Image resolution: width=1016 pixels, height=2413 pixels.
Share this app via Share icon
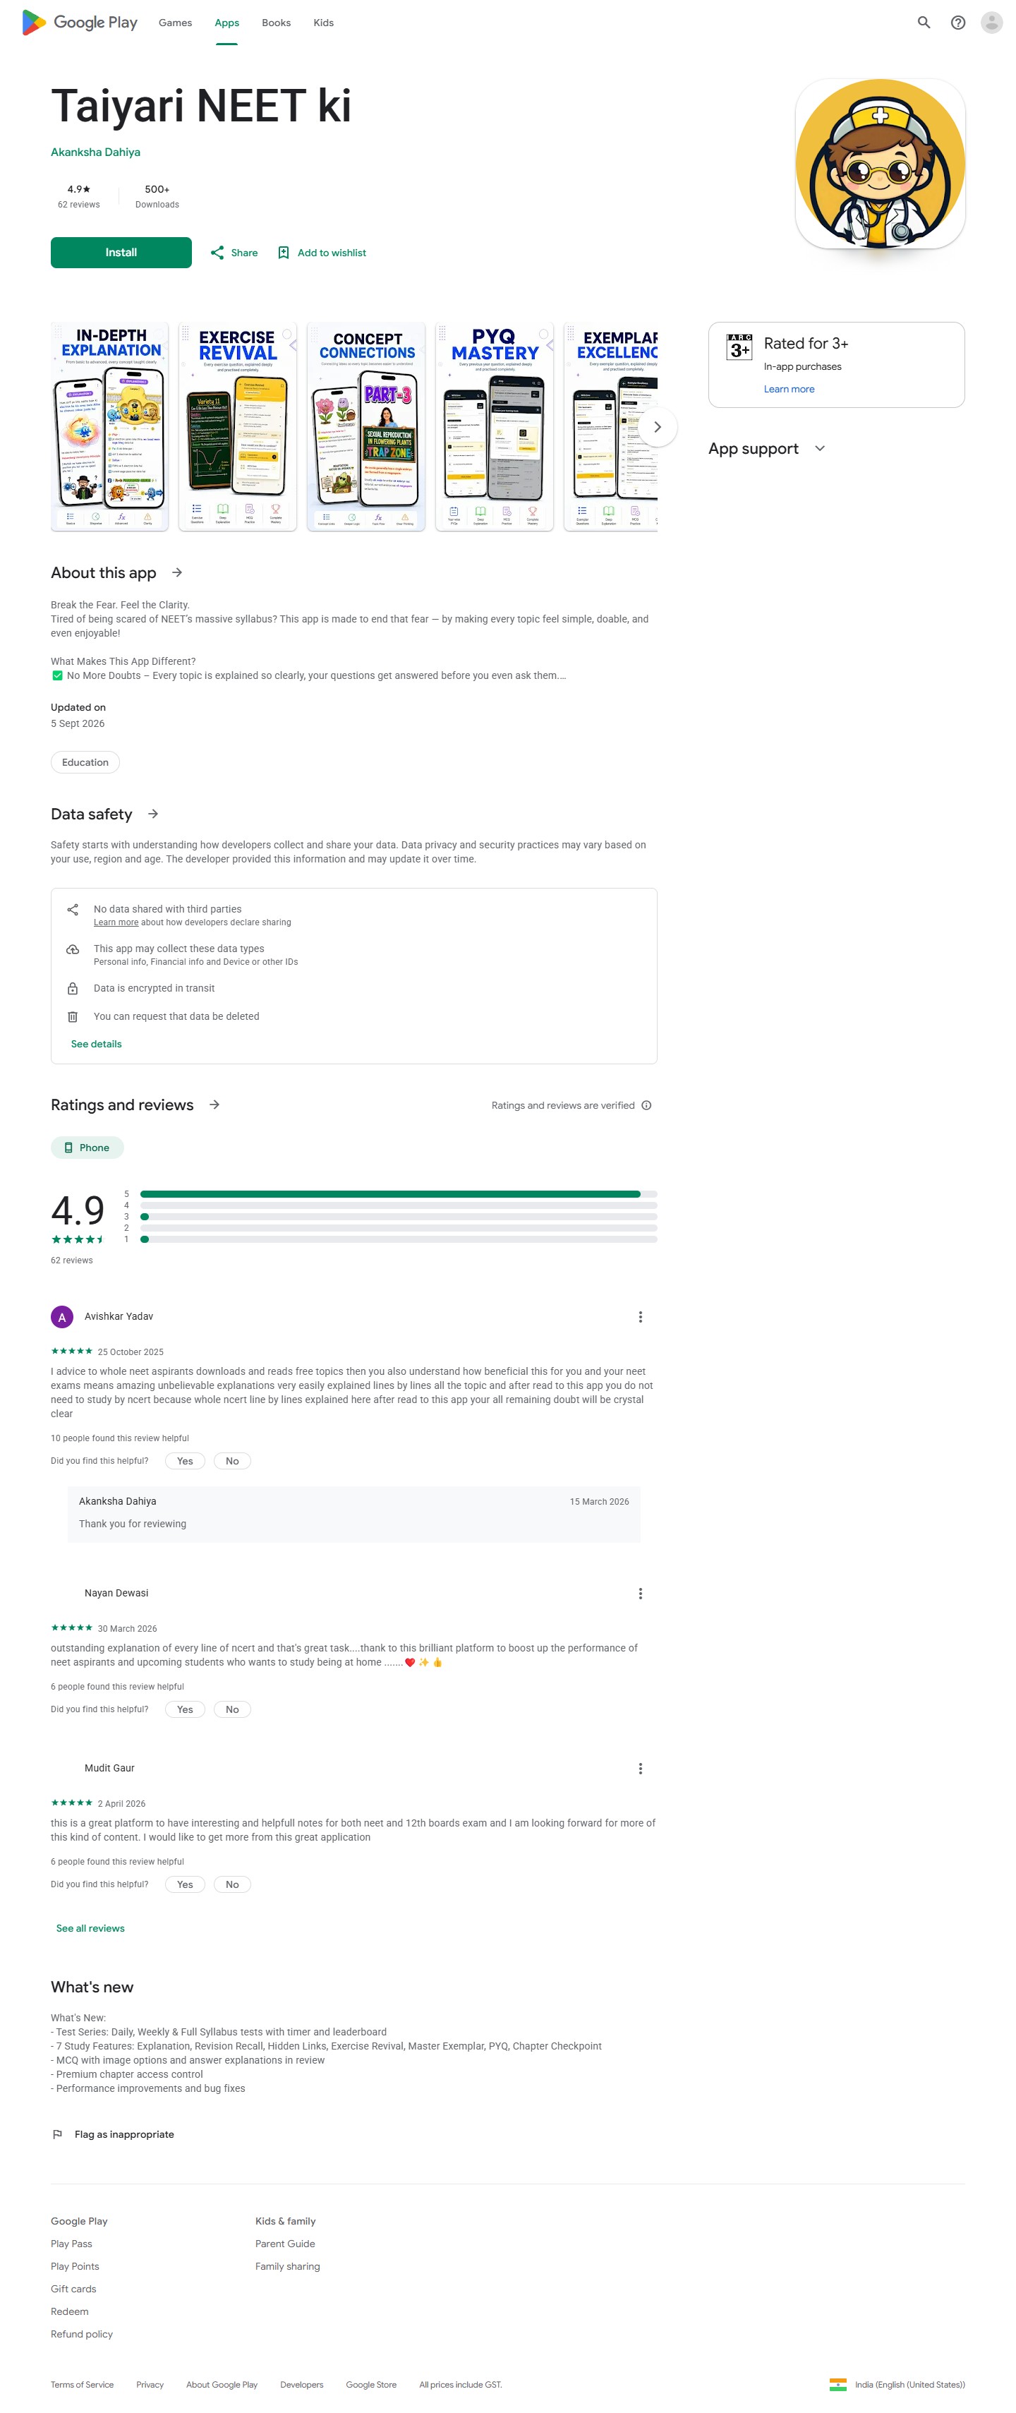[217, 253]
